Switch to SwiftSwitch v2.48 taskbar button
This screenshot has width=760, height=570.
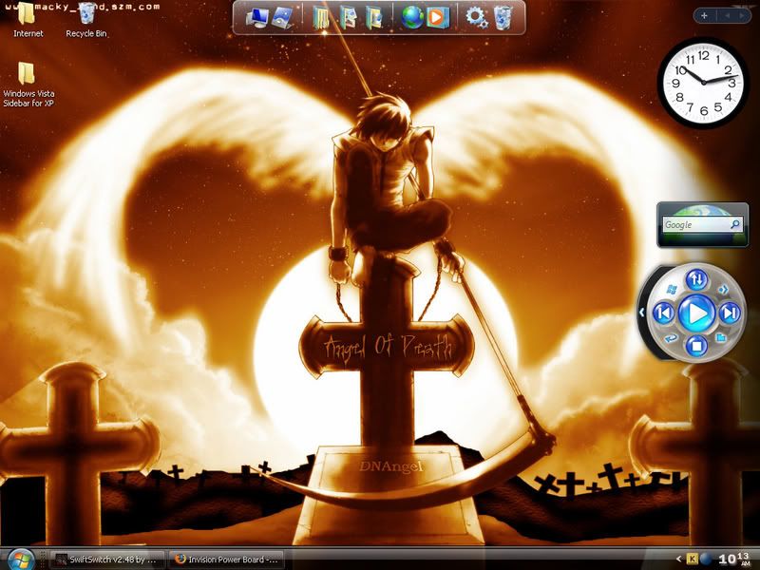point(107,560)
